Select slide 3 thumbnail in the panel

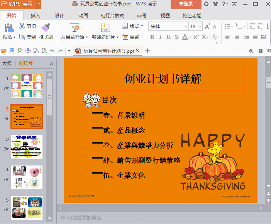tap(27, 147)
